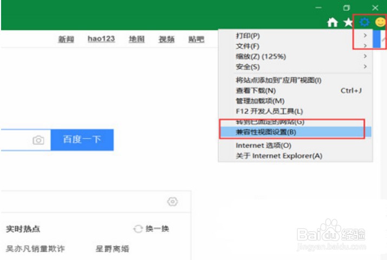Image resolution: width=387 pixels, height=260 pixels.
Task: Open the hao123 link
Action: click(101, 39)
